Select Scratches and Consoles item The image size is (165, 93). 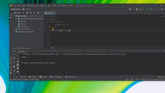[x=25, y=32]
